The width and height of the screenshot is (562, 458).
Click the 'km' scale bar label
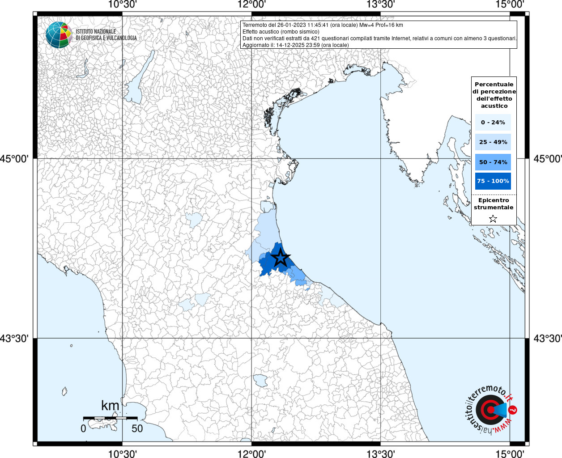pyautogui.click(x=110, y=406)
